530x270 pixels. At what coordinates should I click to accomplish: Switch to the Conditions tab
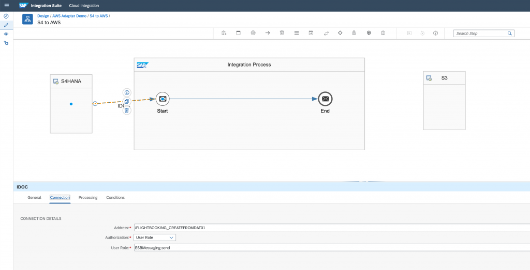coord(115,198)
